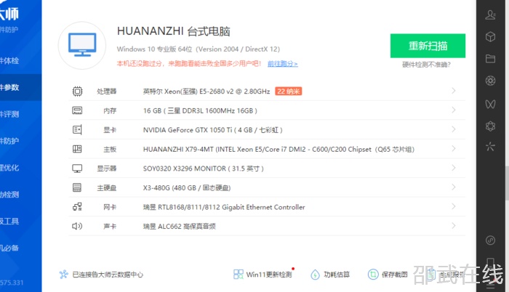The image size is (509, 292).
Task: Click the memory module icon
Action: (x=77, y=110)
